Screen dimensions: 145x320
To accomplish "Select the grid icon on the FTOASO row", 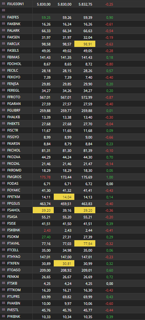I will point(3,270).
